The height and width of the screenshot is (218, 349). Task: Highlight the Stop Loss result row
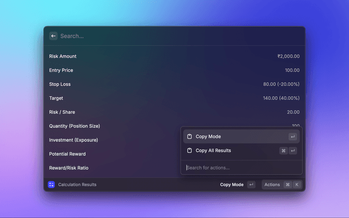[174, 84]
